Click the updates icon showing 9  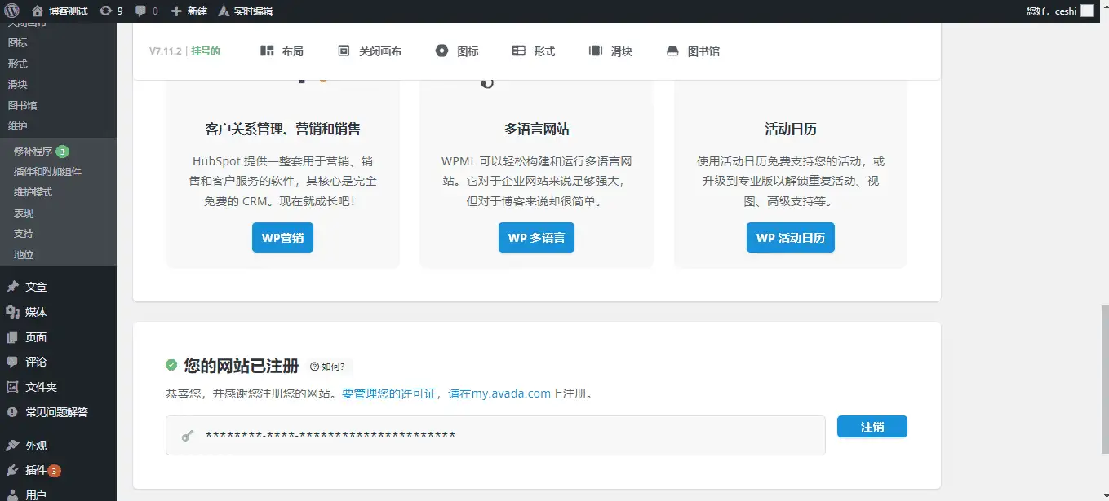pos(106,11)
